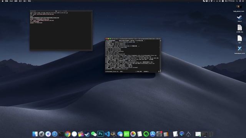The width and height of the screenshot is (246, 138).
Task: Open the xlsx spreadsheet file on desktop
Action: pos(239,29)
